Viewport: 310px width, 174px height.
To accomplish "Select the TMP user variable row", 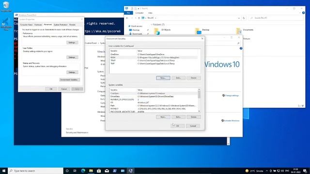I will 154,64.
